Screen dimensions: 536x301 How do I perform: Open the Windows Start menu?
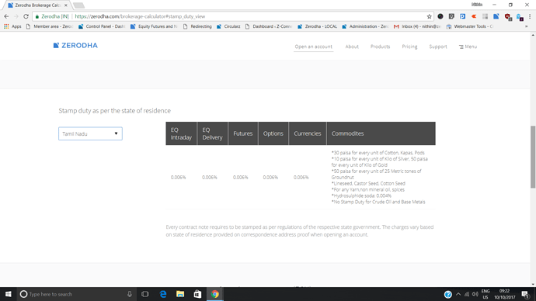point(8,294)
